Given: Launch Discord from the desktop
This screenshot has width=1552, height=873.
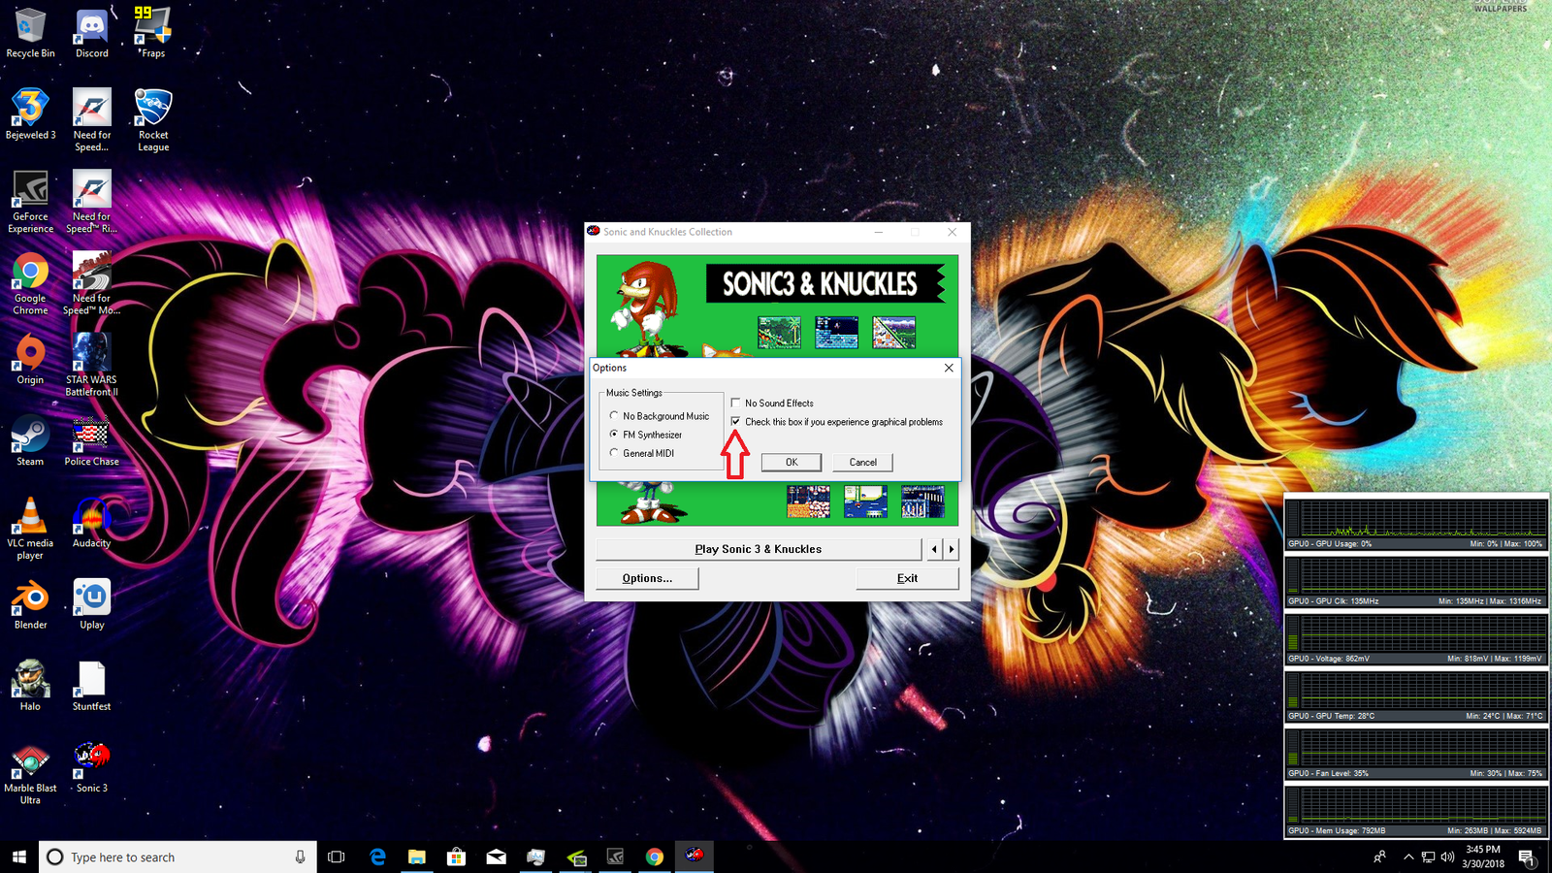Looking at the screenshot, I should [92, 33].
